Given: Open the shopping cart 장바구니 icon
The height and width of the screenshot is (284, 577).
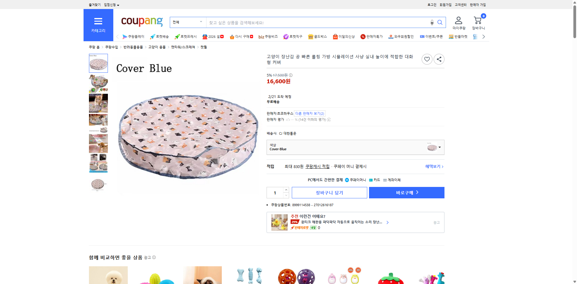Looking at the screenshot, I should click(477, 20).
